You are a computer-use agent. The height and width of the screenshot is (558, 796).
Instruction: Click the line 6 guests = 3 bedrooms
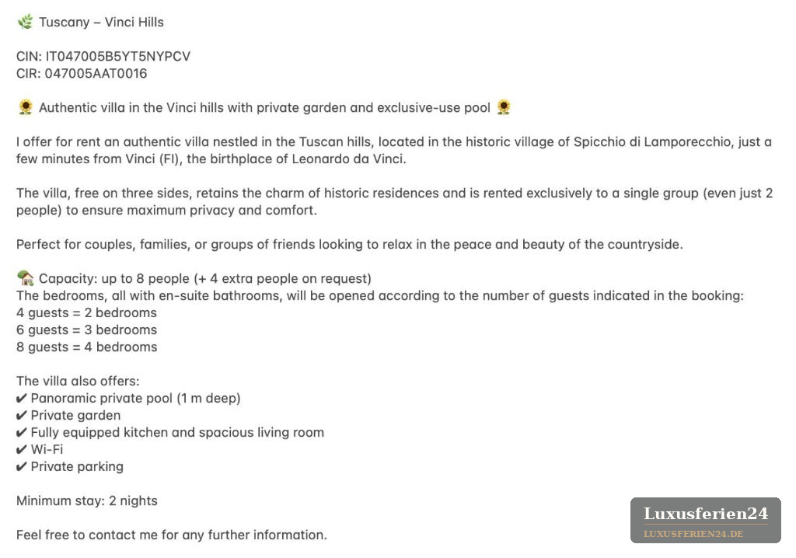click(x=87, y=330)
